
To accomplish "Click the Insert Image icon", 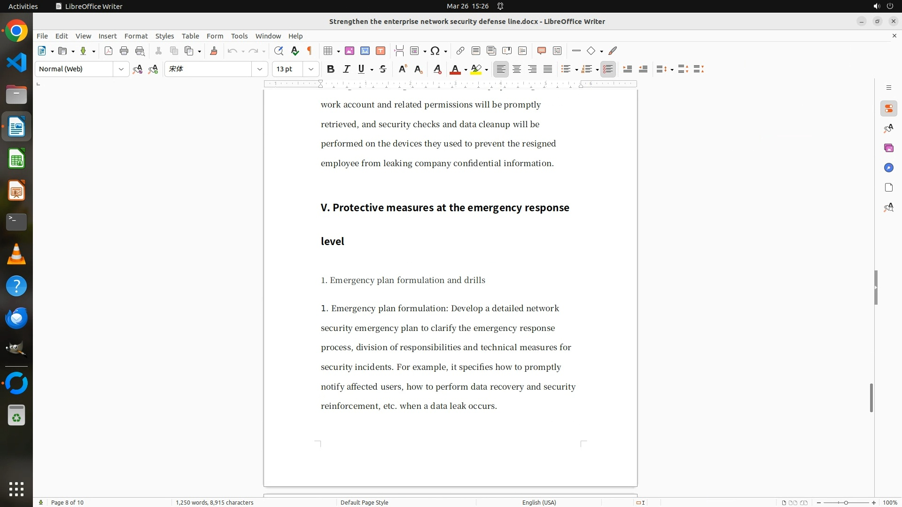I will (350, 51).
